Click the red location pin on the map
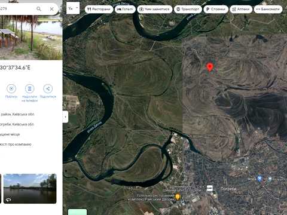 pos(209,67)
